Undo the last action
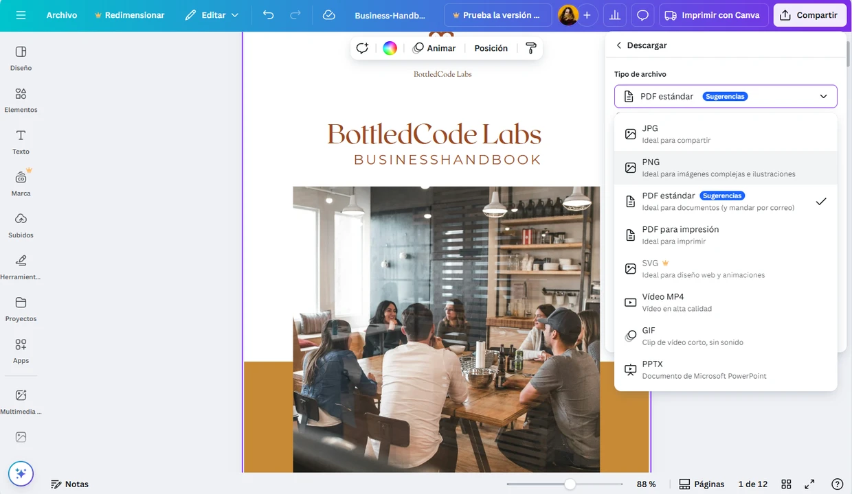Screen dimensions: 852x494 tap(269, 15)
